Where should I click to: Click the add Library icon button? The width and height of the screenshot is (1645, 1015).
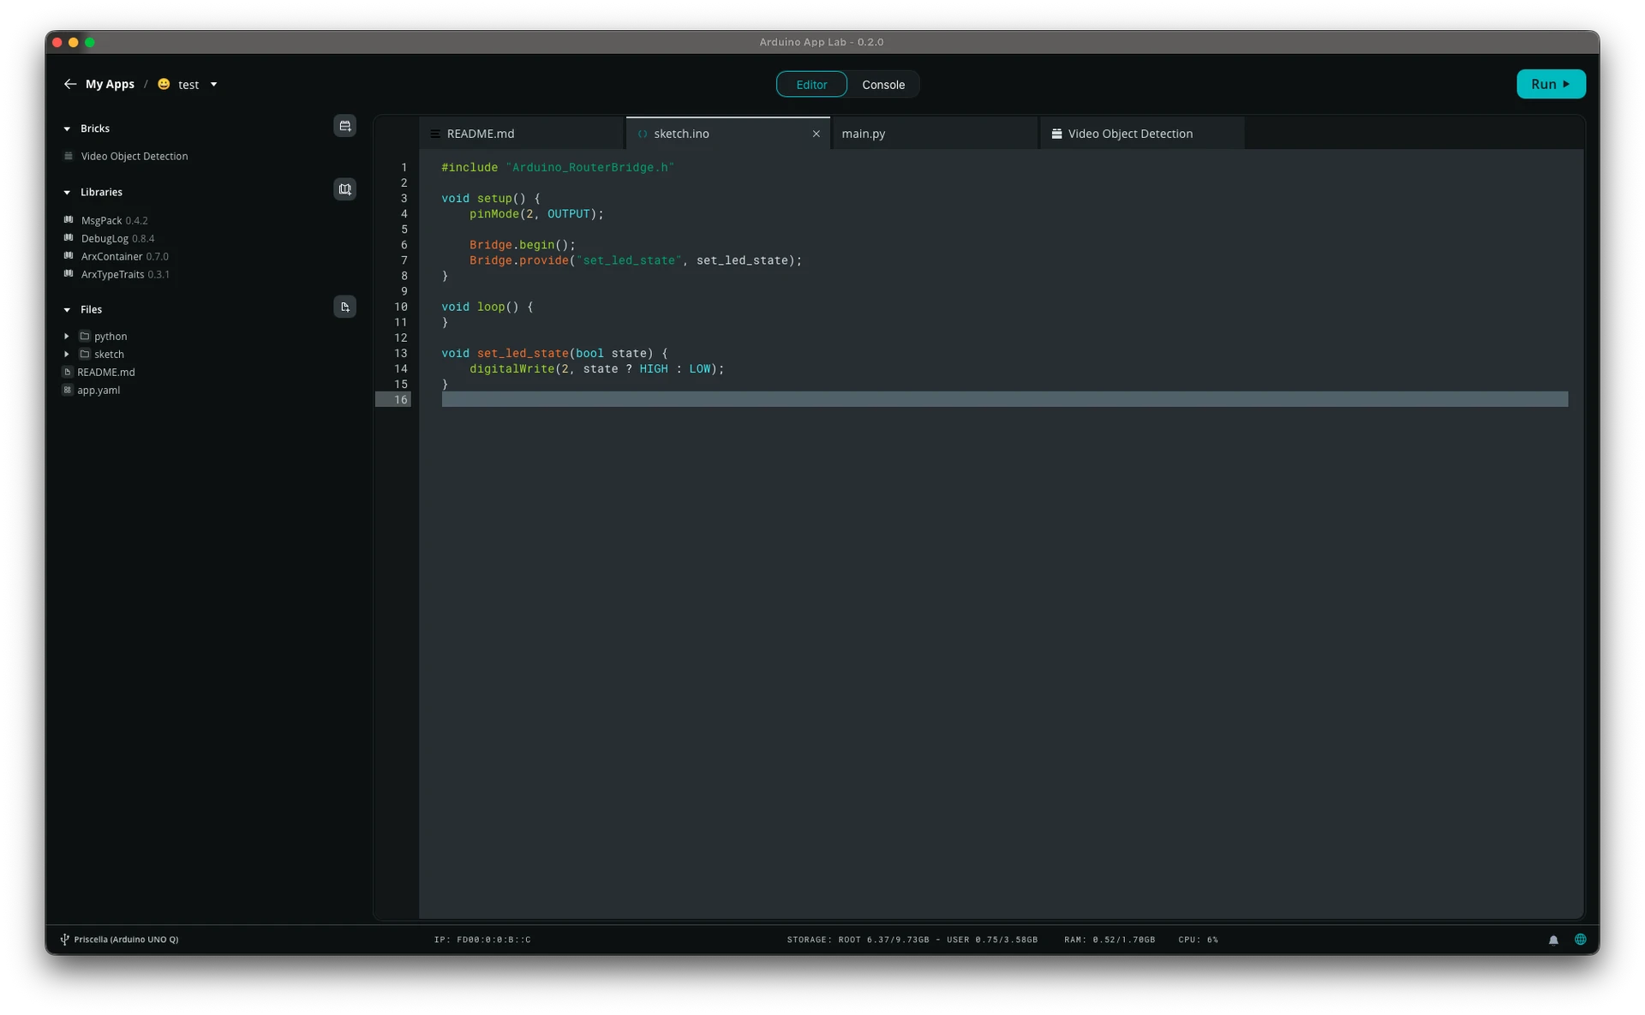pyautogui.click(x=344, y=189)
